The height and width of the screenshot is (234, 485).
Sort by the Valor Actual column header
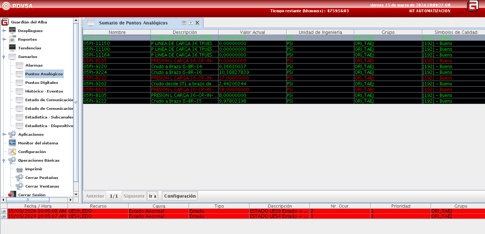tap(252, 32)
